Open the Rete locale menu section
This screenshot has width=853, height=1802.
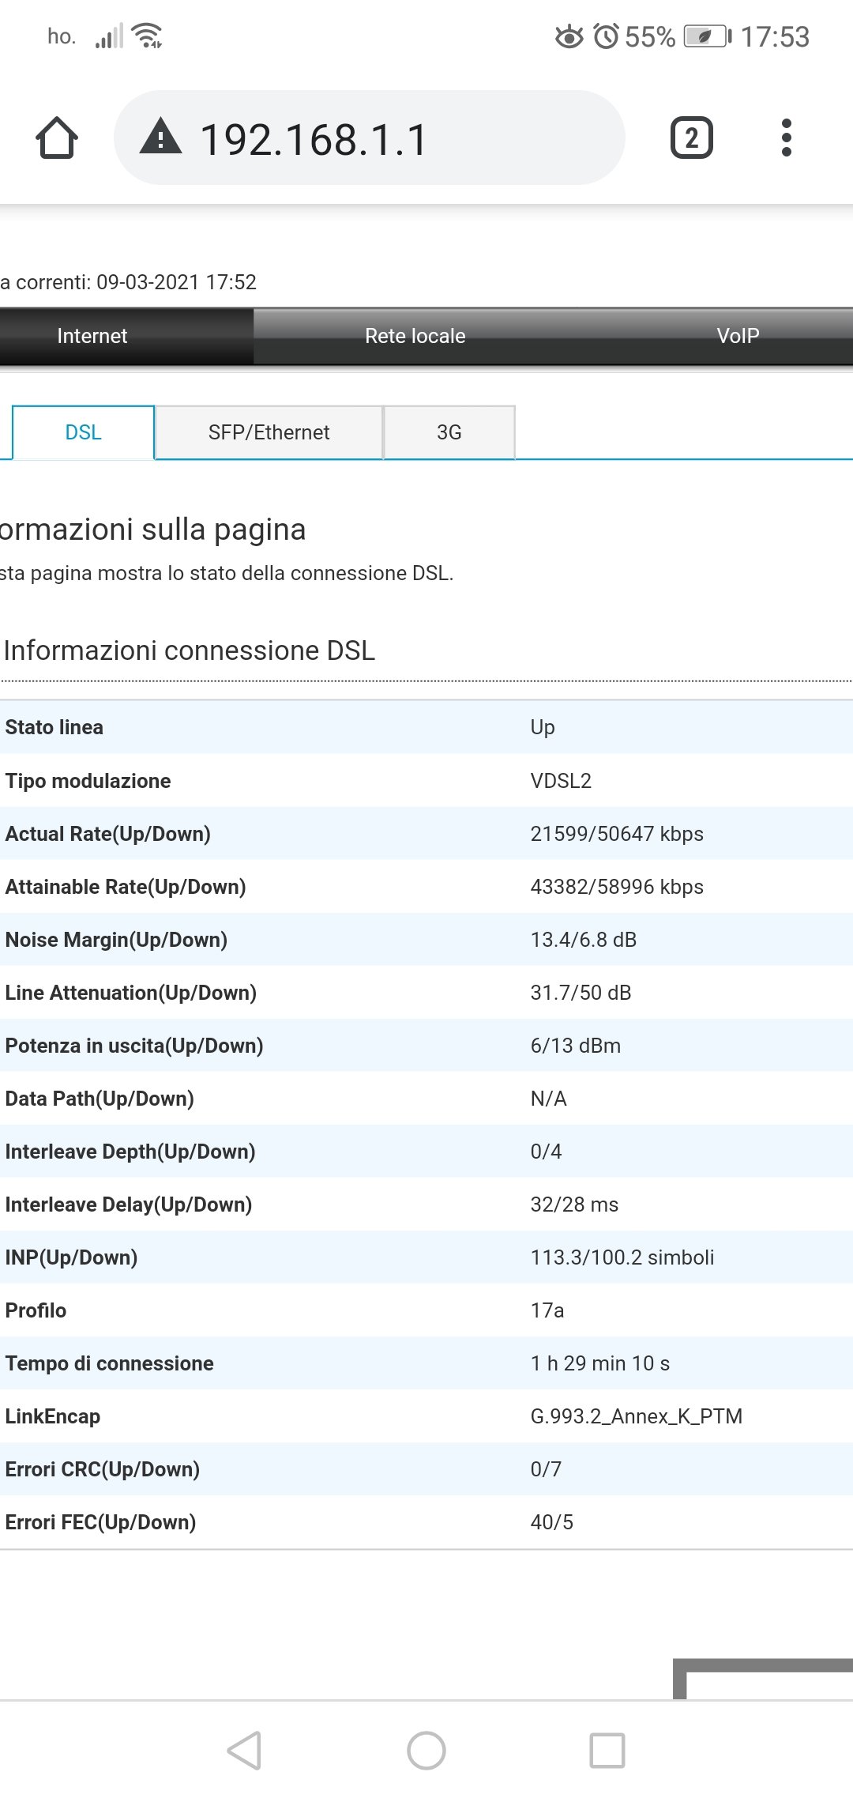[x=415, y=336]
